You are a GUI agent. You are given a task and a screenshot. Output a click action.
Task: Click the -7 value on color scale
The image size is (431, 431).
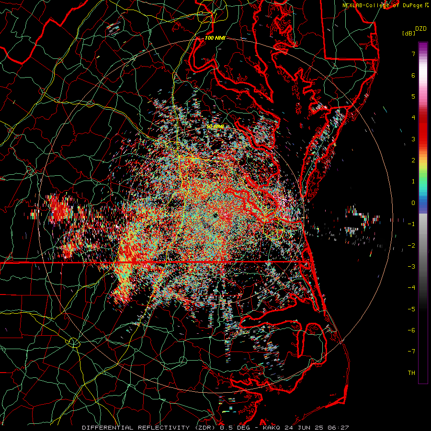pos(411,352)
